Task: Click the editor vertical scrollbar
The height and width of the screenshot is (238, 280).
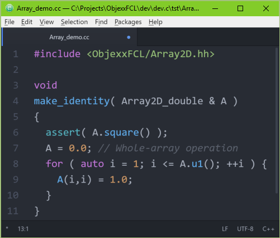Action: point(277,120)
